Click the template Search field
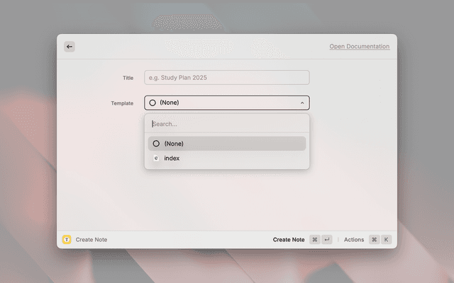 pos(227,124)
